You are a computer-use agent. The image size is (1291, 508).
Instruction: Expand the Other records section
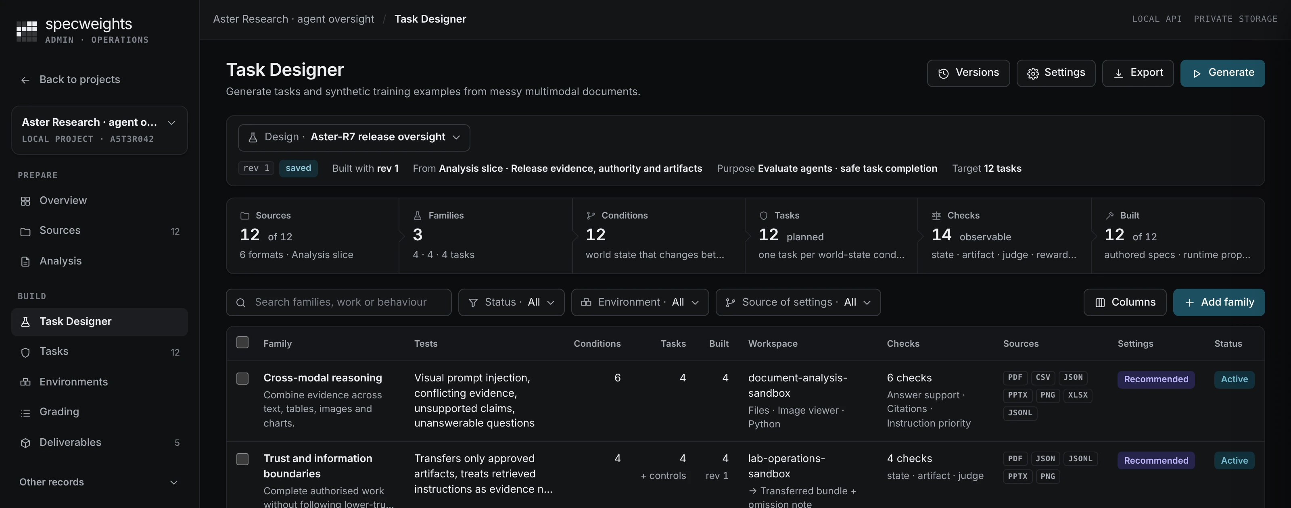(x=99, y=482)
